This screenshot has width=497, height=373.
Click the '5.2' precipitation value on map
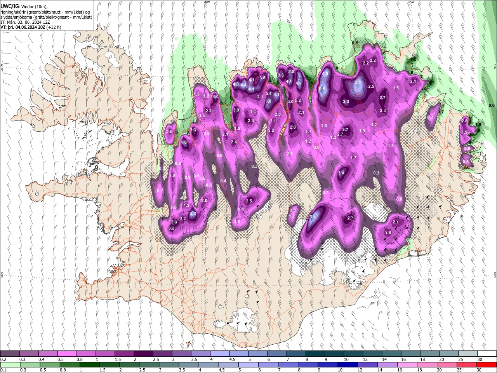pos(193,214)
